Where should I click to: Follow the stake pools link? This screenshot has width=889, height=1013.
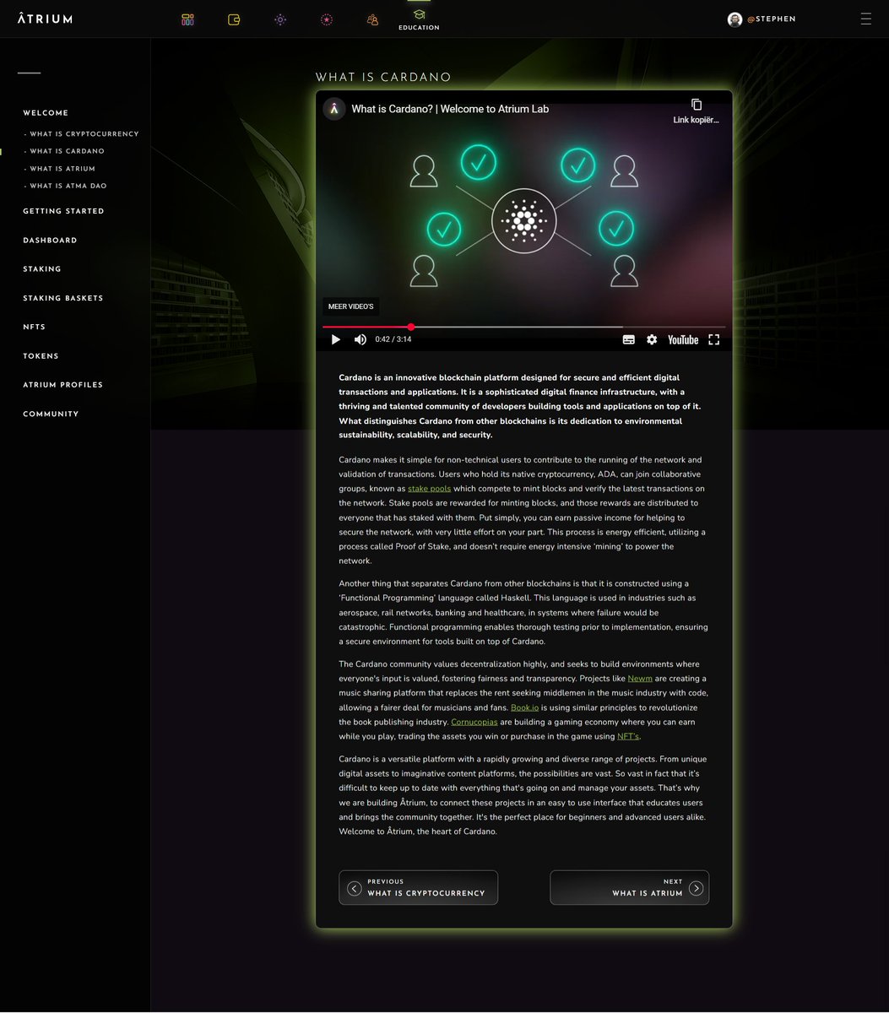pyautogui.click(x=430, y=489)
